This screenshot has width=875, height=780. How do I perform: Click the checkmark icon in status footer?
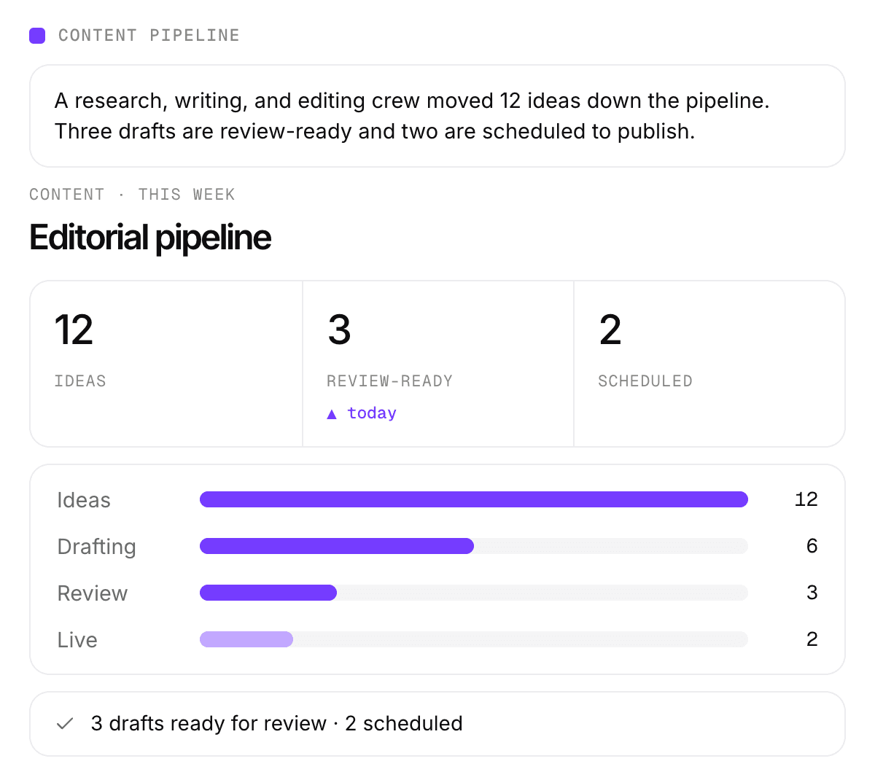pos(65,724)
